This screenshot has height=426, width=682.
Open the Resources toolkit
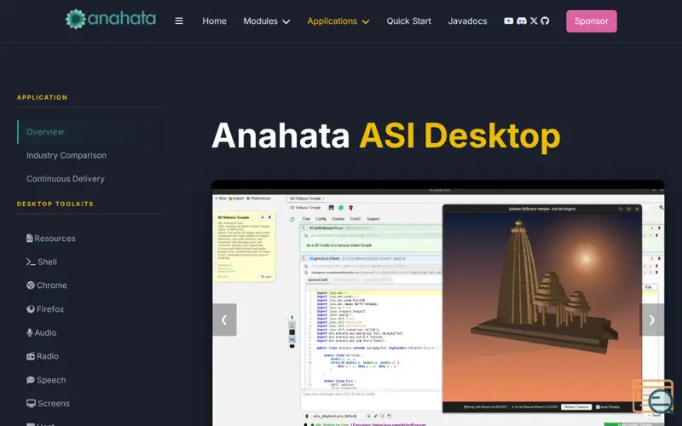tap(50, 239)
